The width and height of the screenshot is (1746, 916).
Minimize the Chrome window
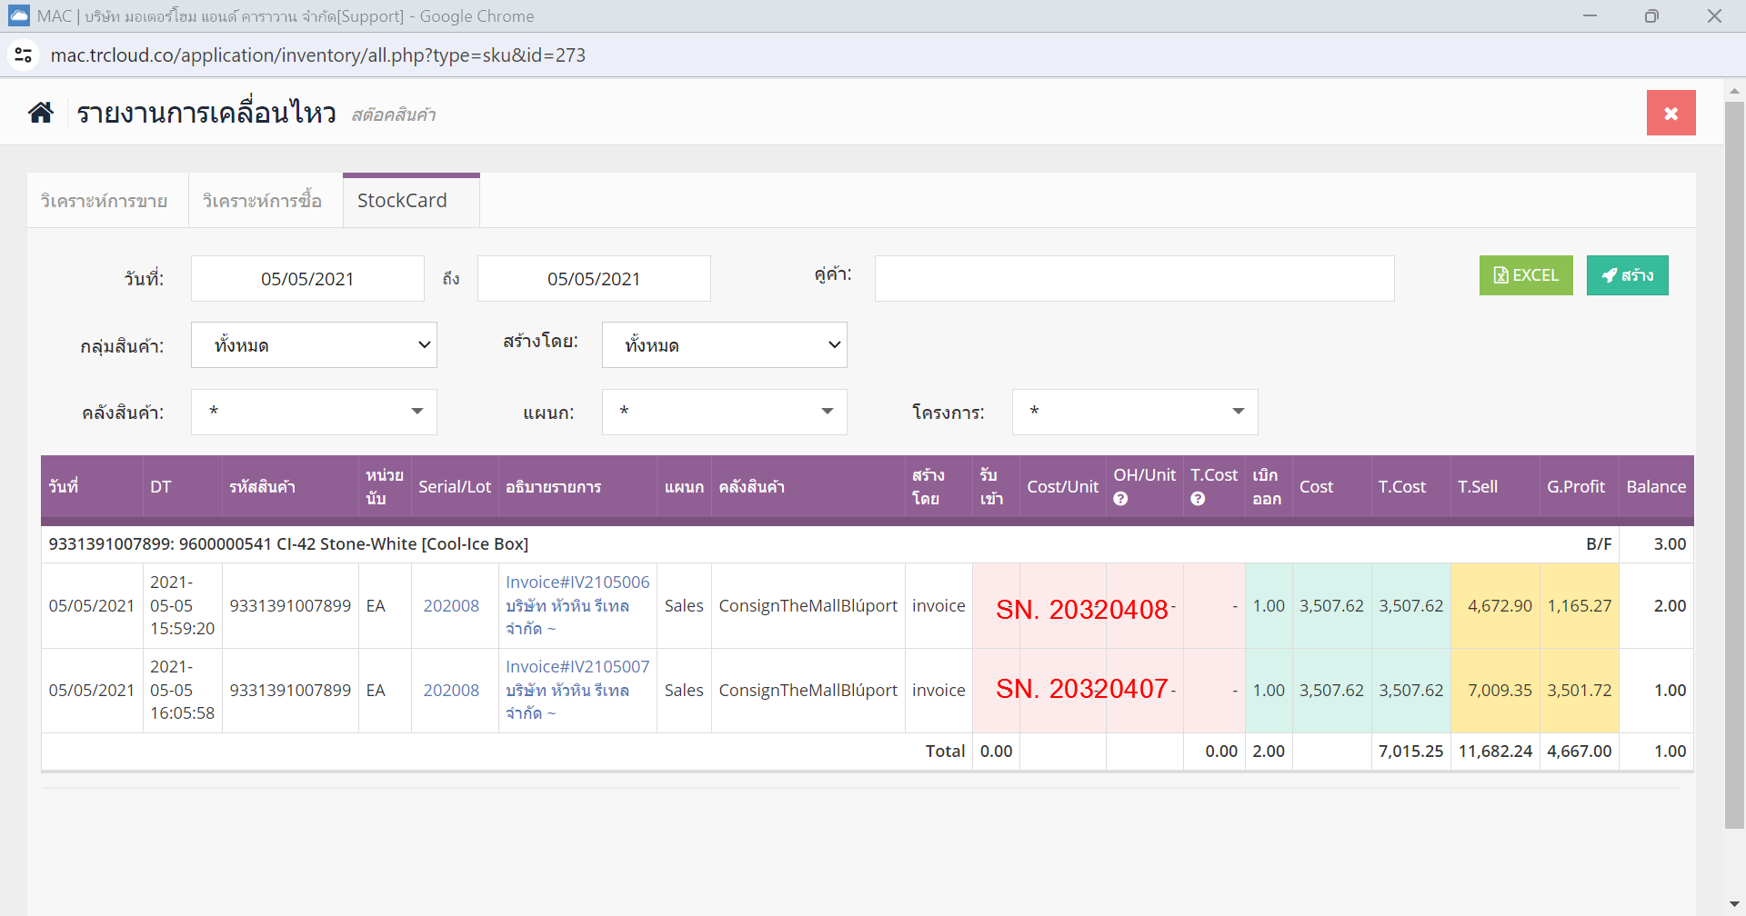click(1590, 16)
